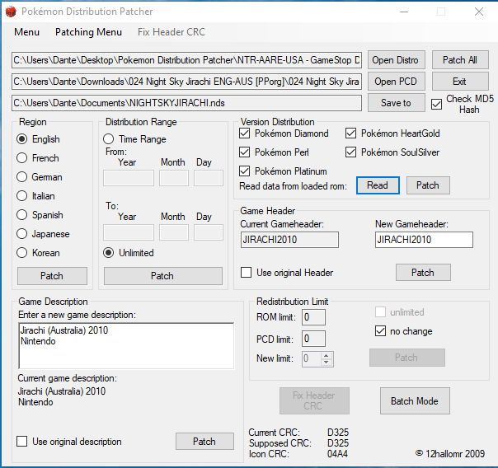Click the NIGHTSKYJIRACHI.nds save path field
The image size is (498, 468).
click(x=186, y=103)
